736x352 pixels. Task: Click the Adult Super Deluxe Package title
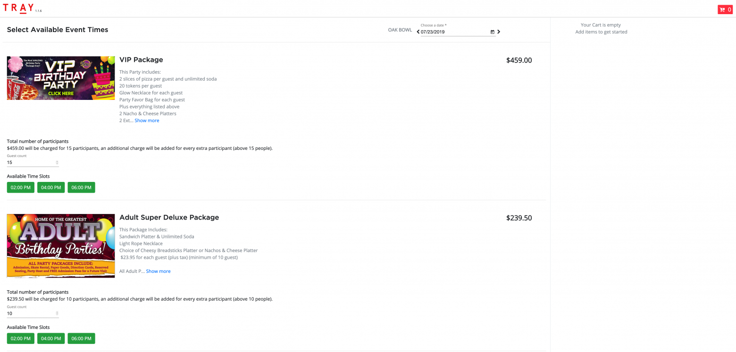(x=169, y=218)
